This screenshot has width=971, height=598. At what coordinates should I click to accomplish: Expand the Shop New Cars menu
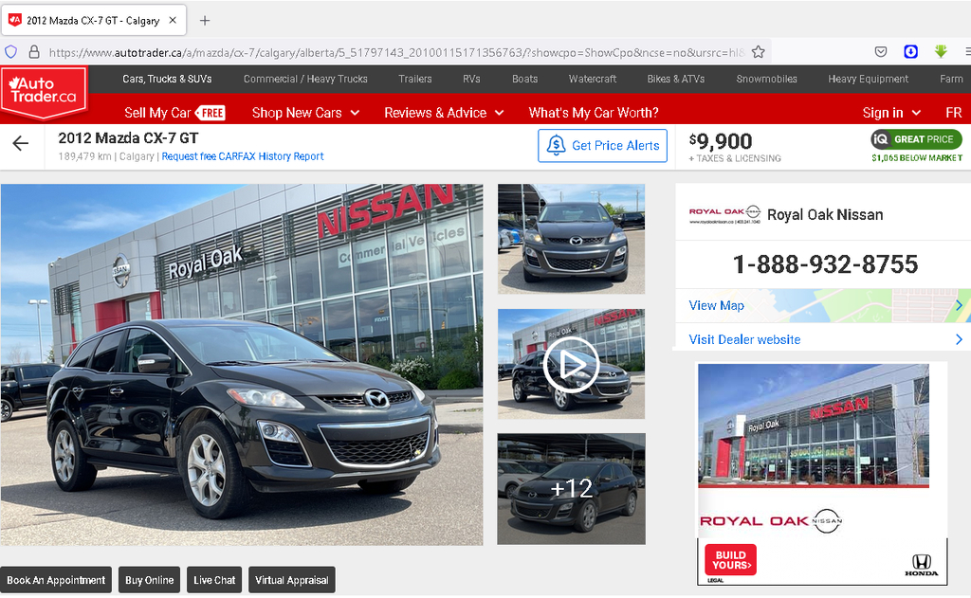coord(305,113)
